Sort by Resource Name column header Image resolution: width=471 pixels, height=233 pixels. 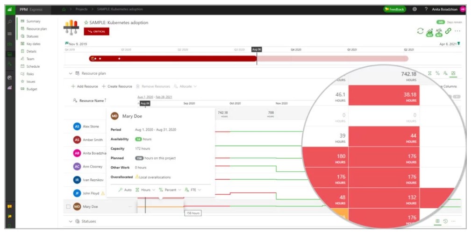coord(90,100)
